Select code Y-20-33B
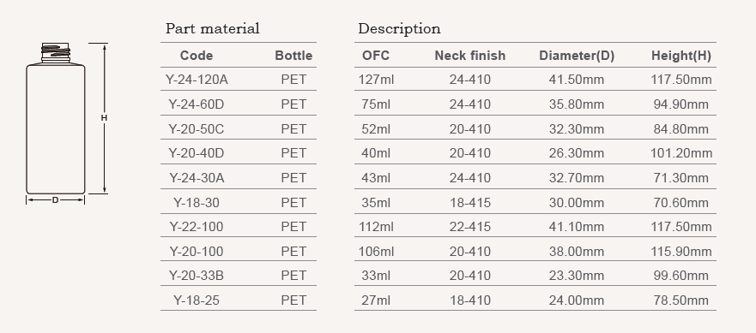Viewport: 756px width, 333px height. point(197,276)
